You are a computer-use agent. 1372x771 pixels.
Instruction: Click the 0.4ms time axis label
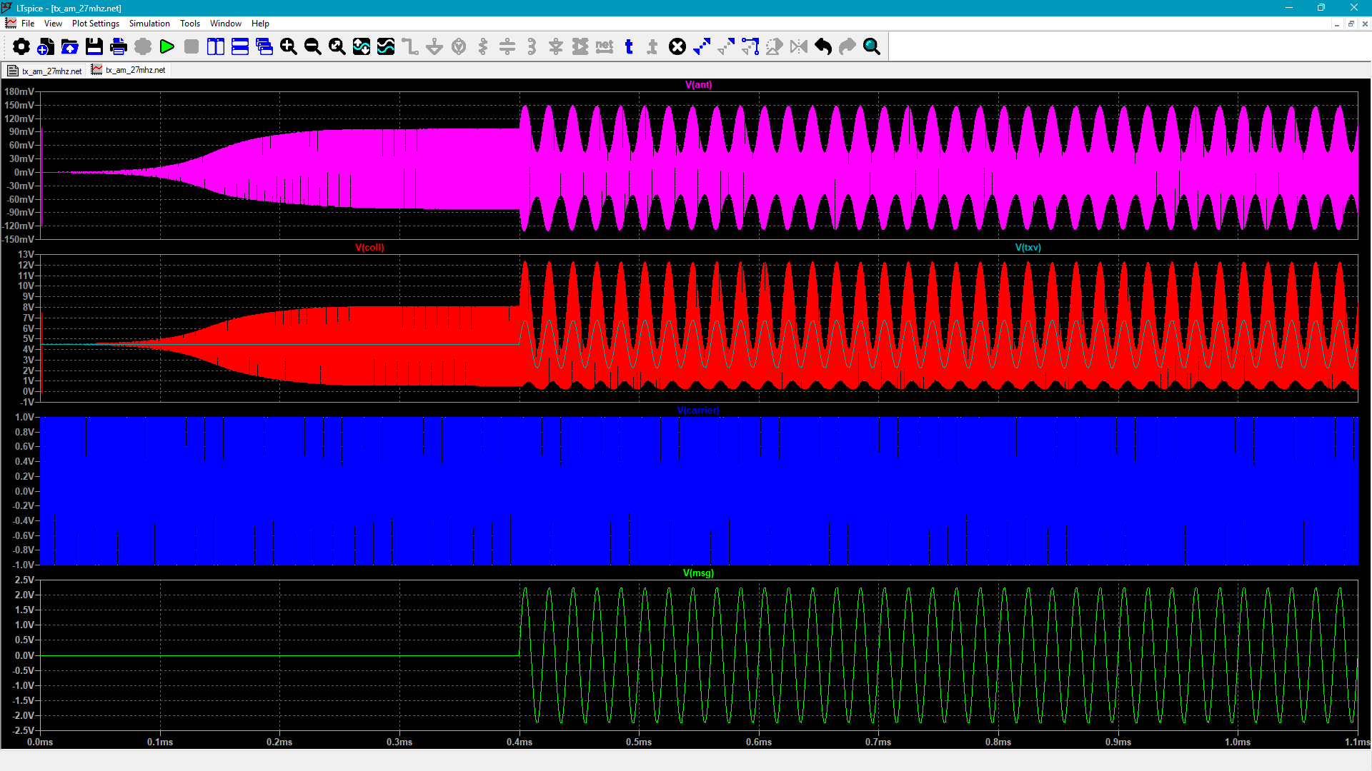click(520, 742)
